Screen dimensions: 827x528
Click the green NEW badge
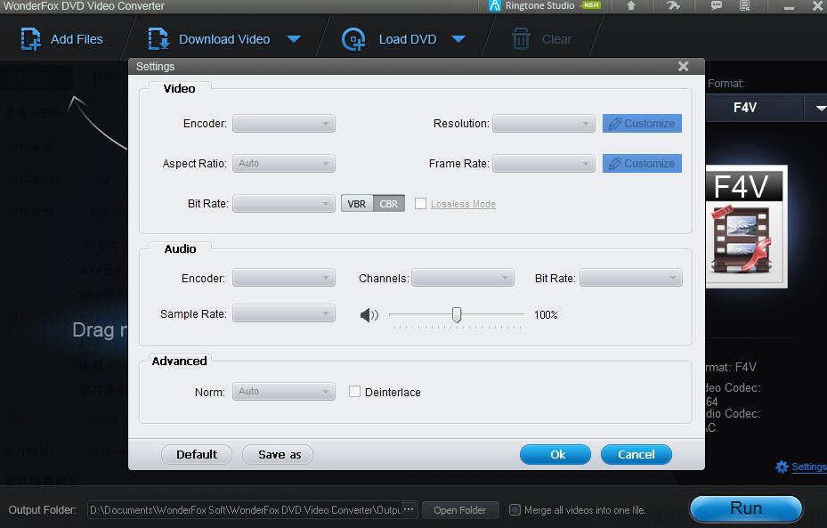click(591, 4)
